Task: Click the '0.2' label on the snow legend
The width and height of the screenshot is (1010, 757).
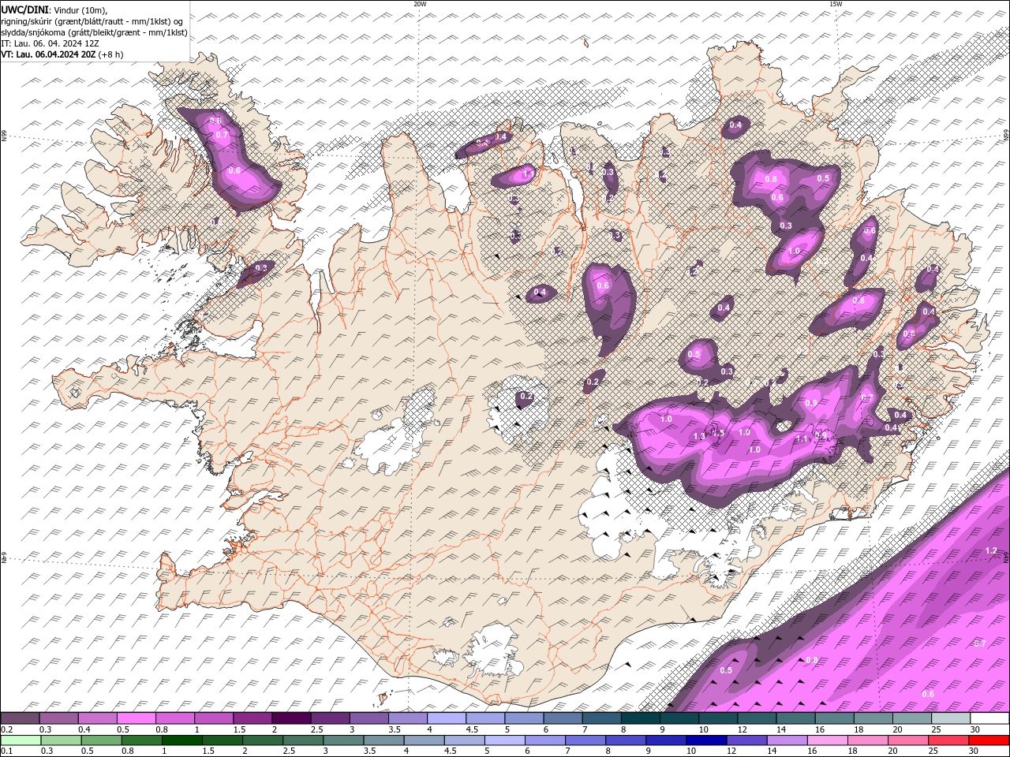Action: coord(6,729)
